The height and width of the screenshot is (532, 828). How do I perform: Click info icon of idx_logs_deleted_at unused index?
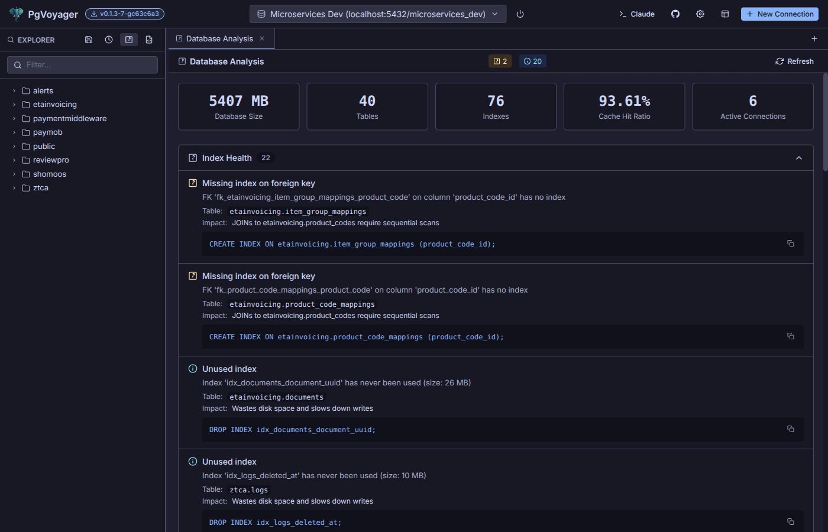click(193, 462)
